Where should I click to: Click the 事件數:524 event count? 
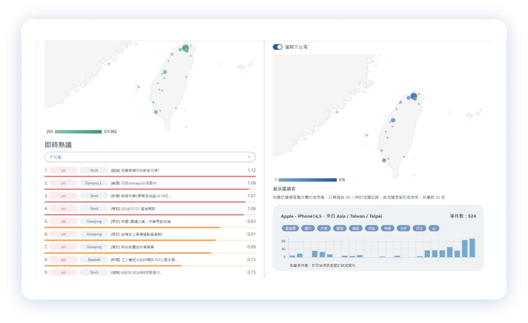click(463, 216)
